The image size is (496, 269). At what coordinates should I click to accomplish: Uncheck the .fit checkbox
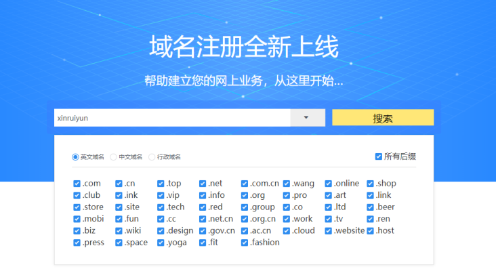pyautogui.click(x=203, y=243)
